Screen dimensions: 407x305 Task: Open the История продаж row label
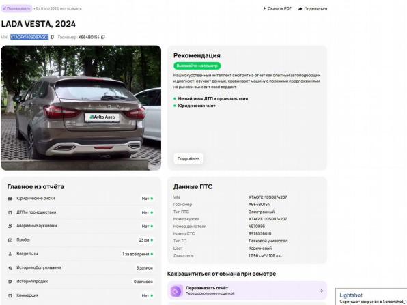32,281
